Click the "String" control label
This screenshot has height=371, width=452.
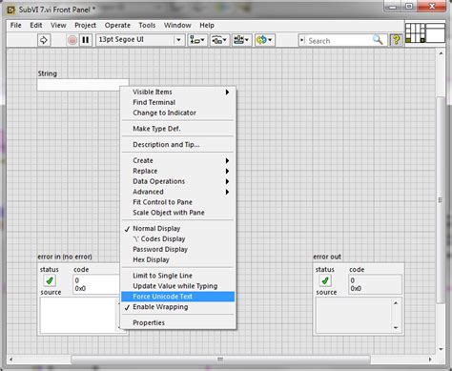tap(48, 73)
